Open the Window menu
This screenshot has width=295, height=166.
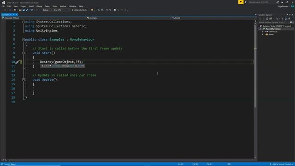[73, 6]
